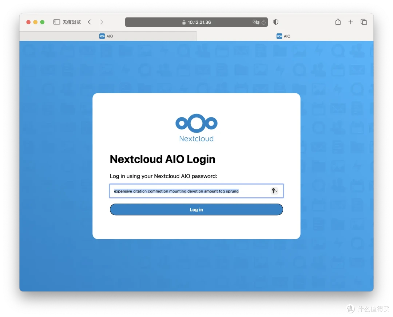Switch to the first AIO tab
The height and width of the screenshot is (317, 393).
108,36
